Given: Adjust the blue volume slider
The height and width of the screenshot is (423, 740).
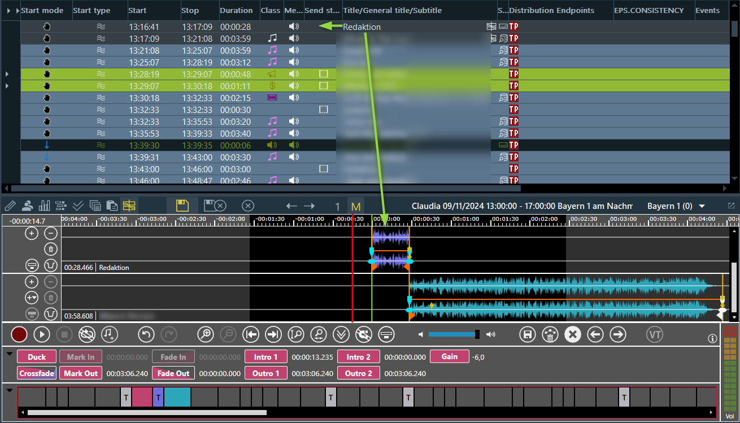Looking at the screenshot, I should click(452, 334).
